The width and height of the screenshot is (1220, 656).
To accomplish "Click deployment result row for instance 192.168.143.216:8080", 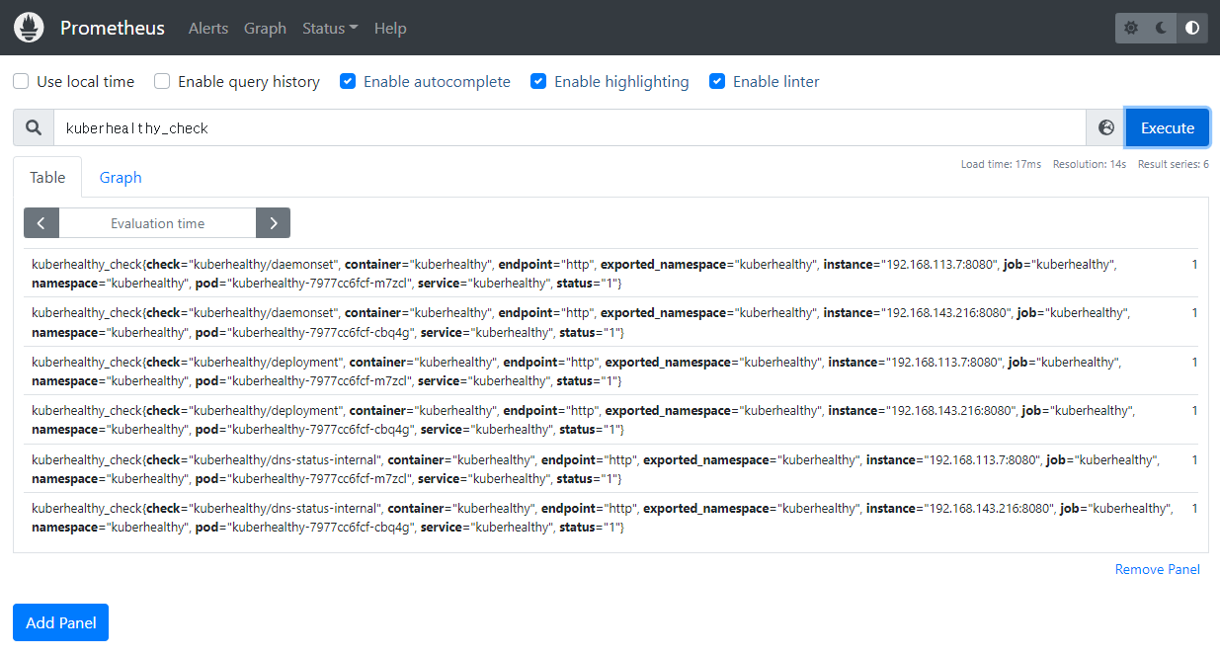I will (x=610, y=420).
